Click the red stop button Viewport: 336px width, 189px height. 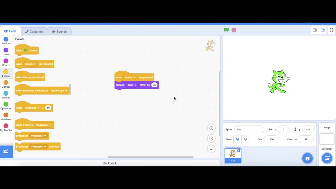[234, 30]
